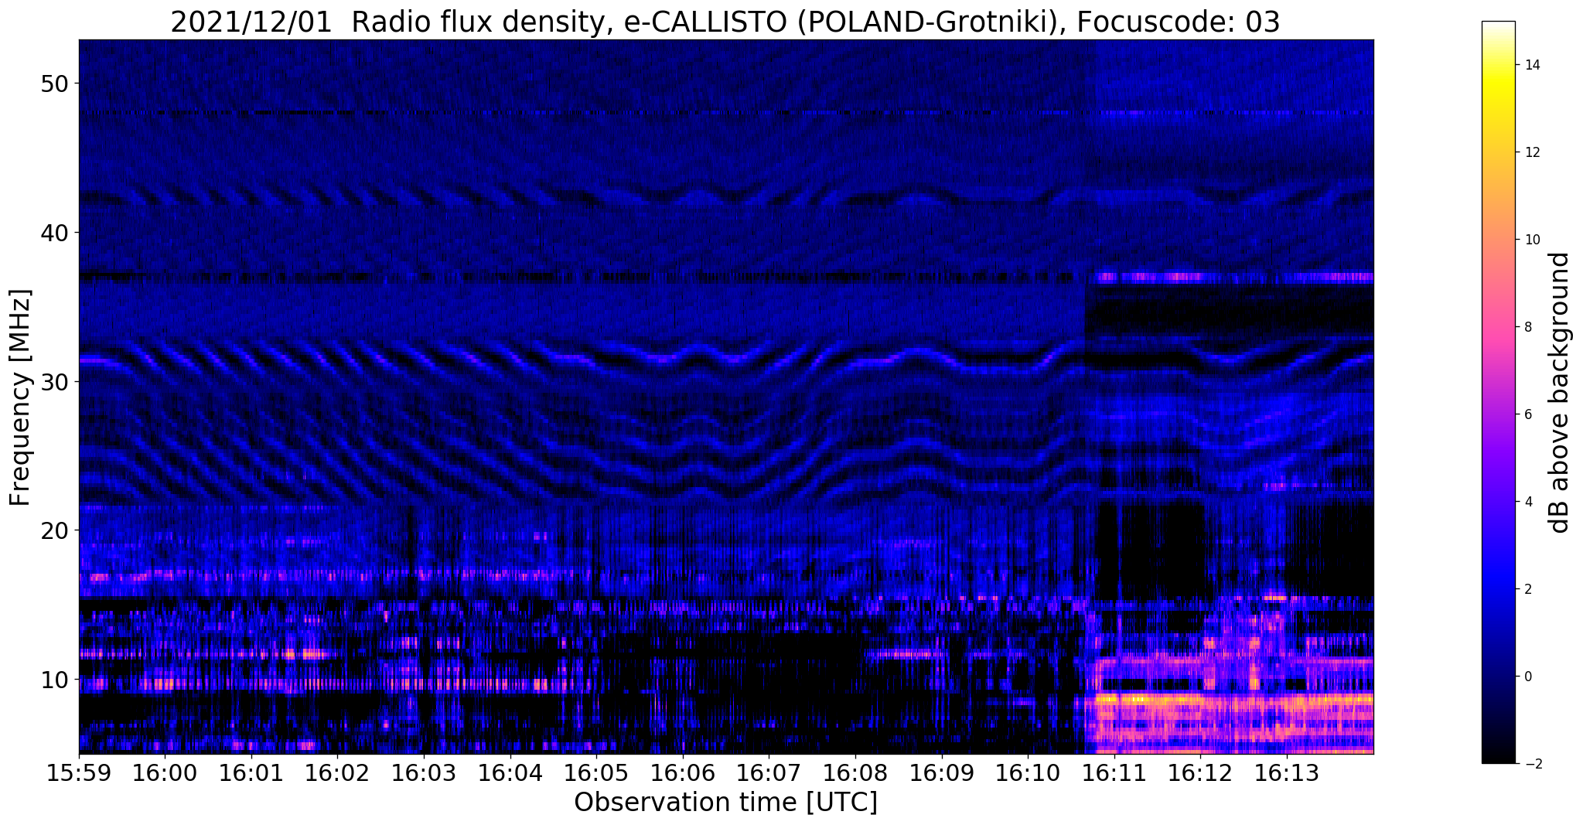Click the 10 MHz frequency tick label

tap(55, 680)
